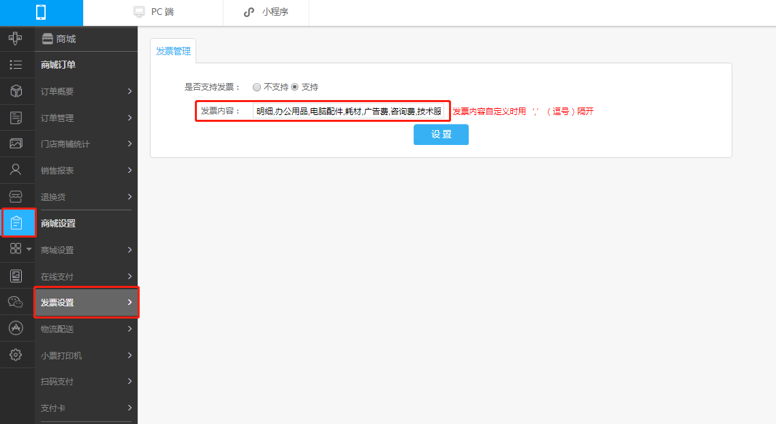
Task: Open the document note icon in sidebar
Action: (x=16, y=118)
